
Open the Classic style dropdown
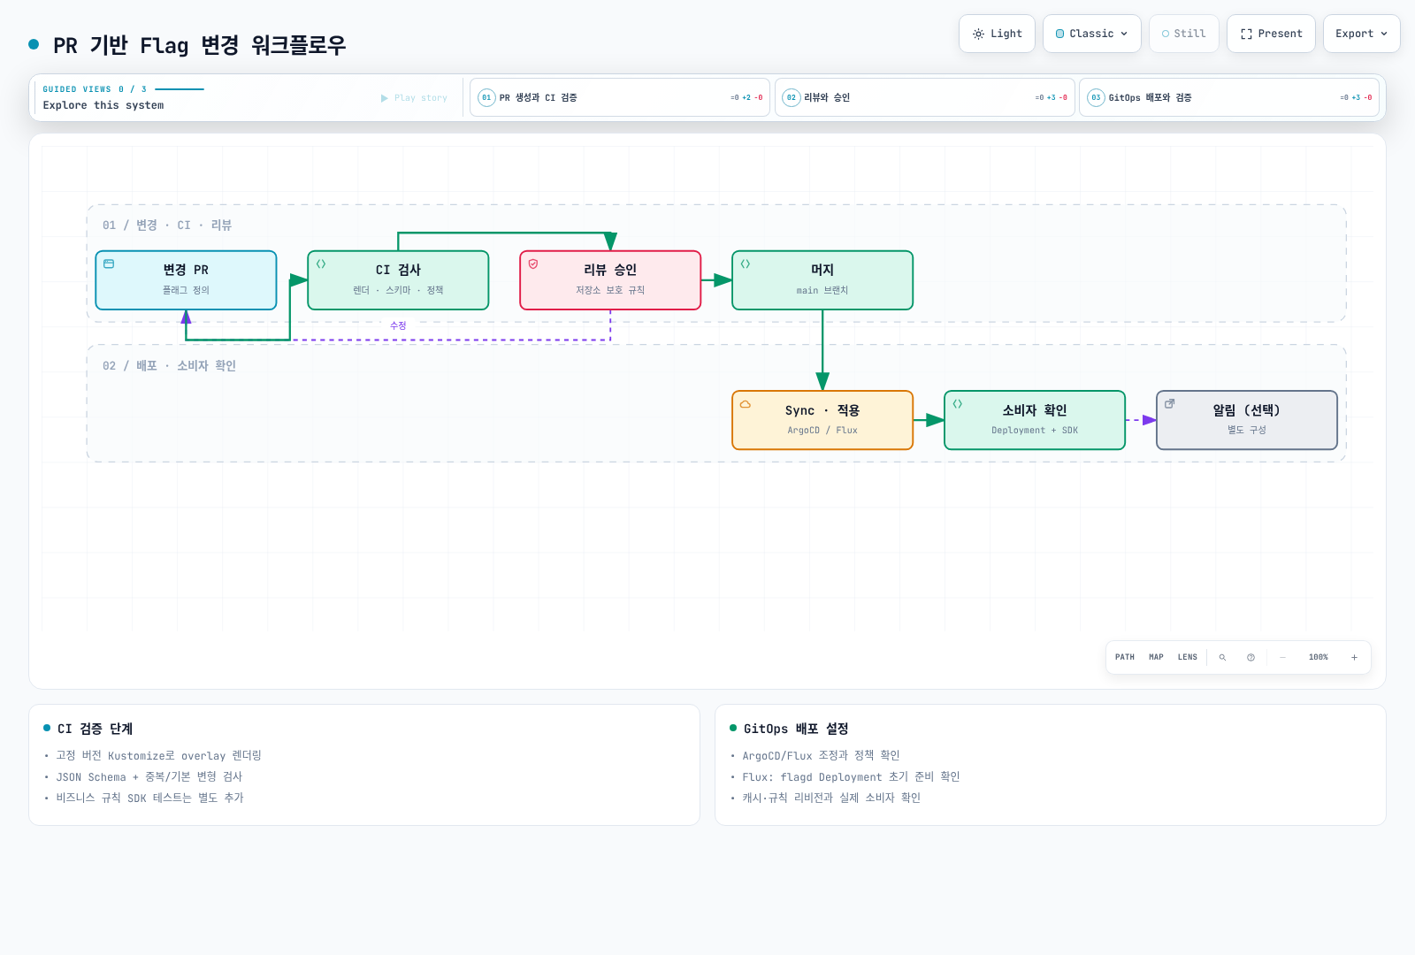(1091, 34)
